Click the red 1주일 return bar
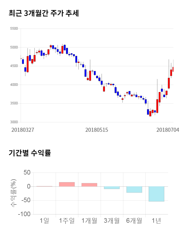 [67, 184]
